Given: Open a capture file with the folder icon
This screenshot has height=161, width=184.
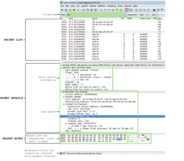Looking at the screenshot, I should click(x=84, y=10).
